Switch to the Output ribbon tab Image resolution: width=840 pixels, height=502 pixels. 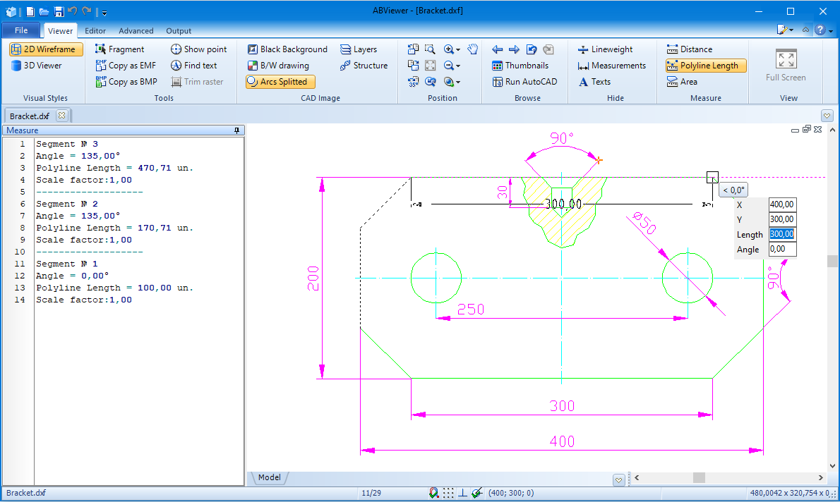[179, 31]
